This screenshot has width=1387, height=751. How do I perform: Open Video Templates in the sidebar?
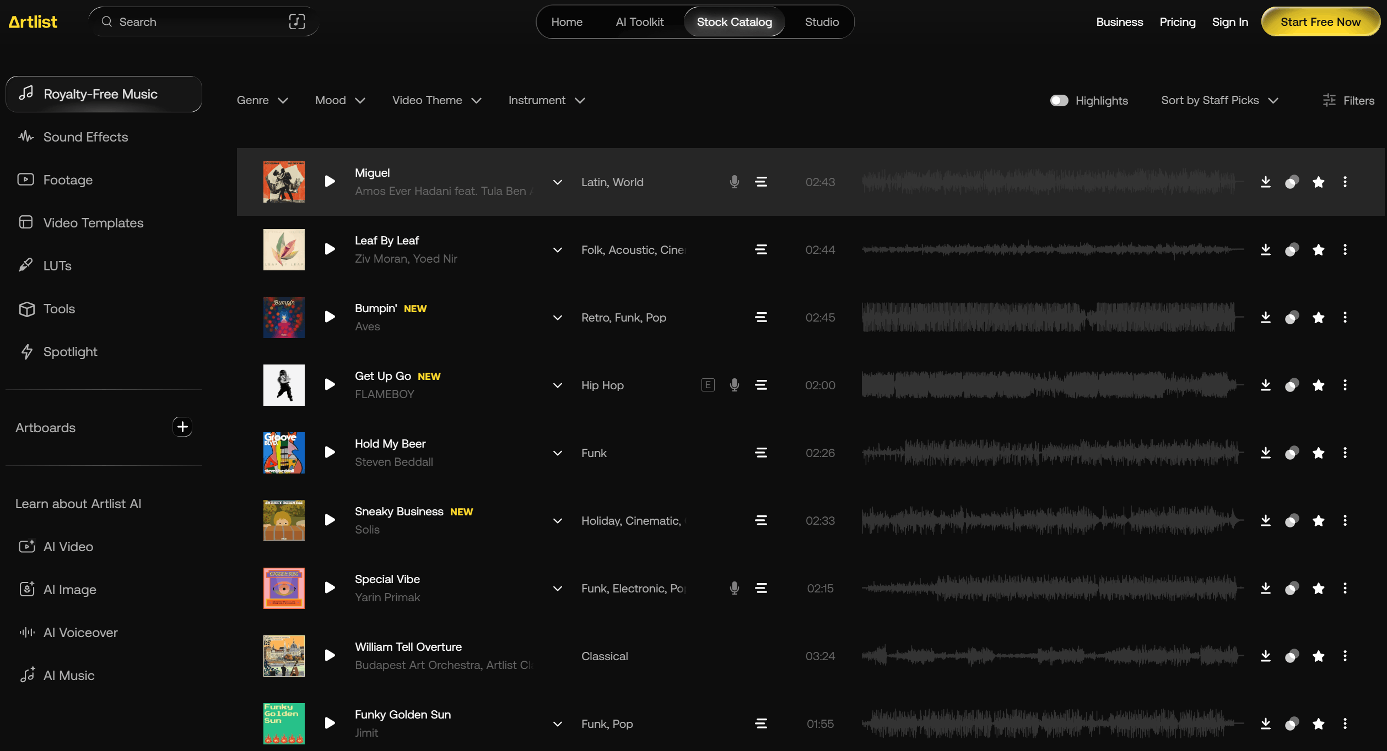(x=104, y=222)
